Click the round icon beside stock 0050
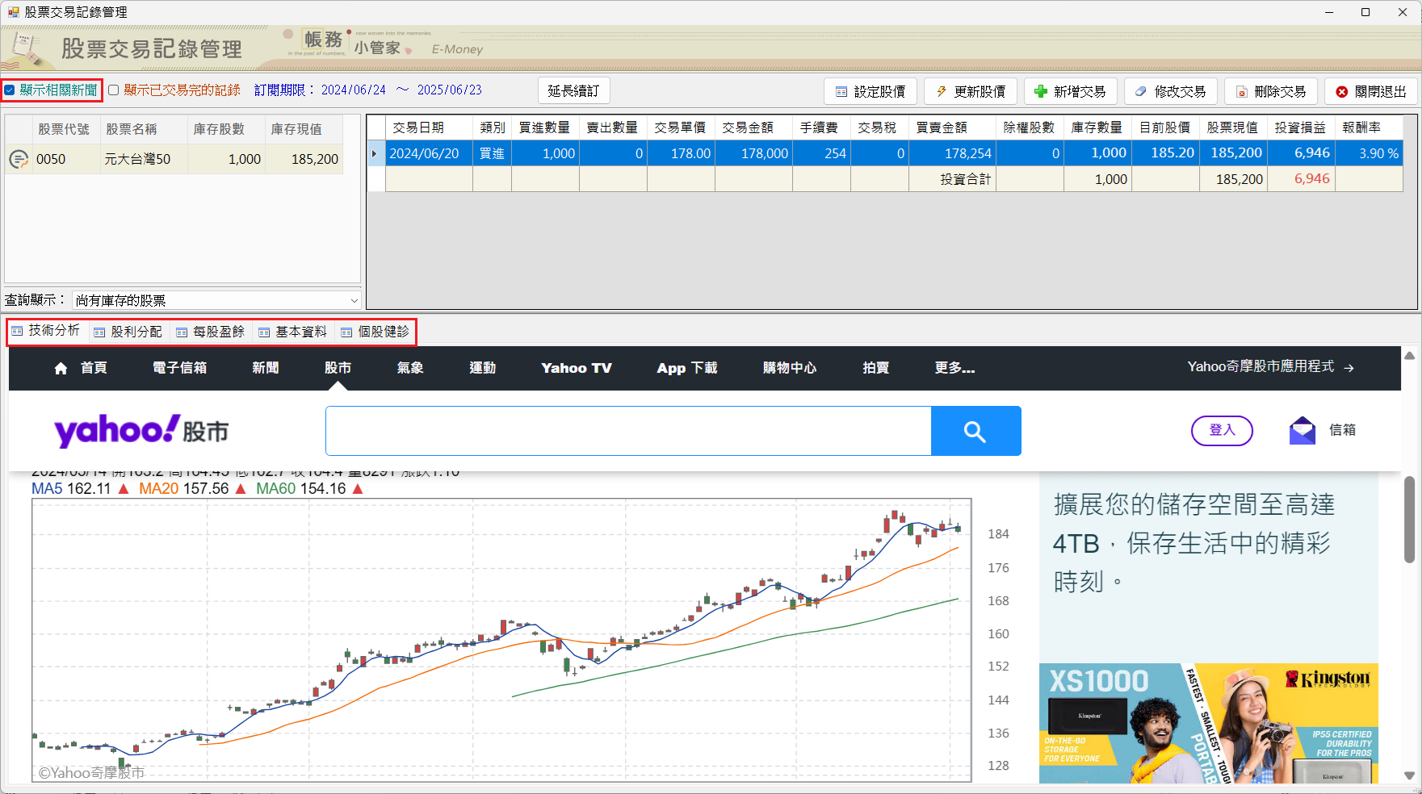The height and width of the screenshot is (794, 1422). pos(19,159)
